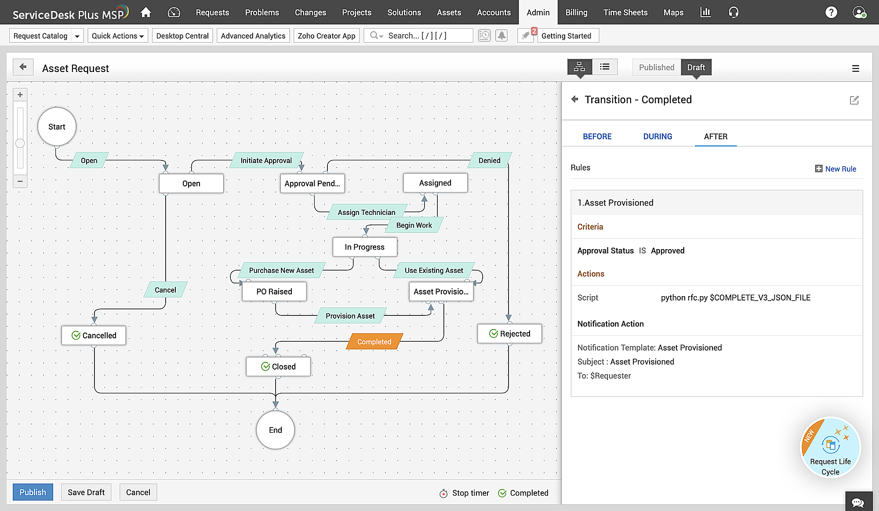
Task: Click the Publish button
Action: click(x=33, y=492)
